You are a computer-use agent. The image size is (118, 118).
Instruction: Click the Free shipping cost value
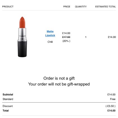coord(113,99)
